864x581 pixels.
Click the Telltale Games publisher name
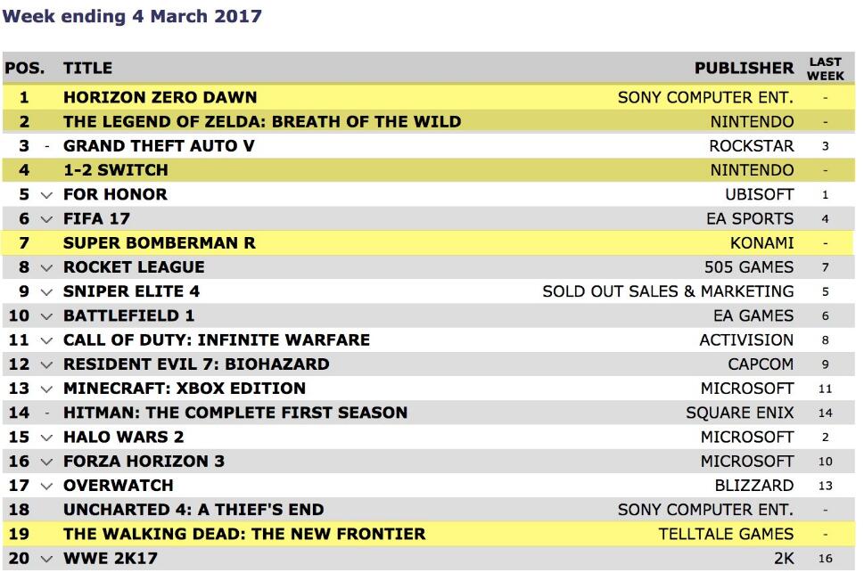click(x=725, y=535)
